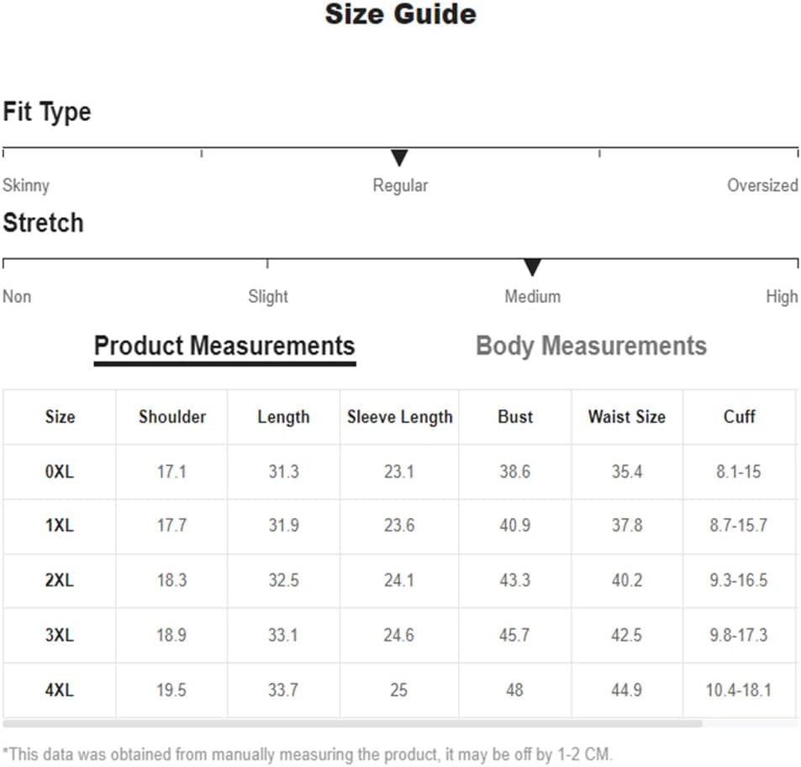Click the High label on Stretch scale
Viewport: 801px width, 767px height.
point(782,296)
